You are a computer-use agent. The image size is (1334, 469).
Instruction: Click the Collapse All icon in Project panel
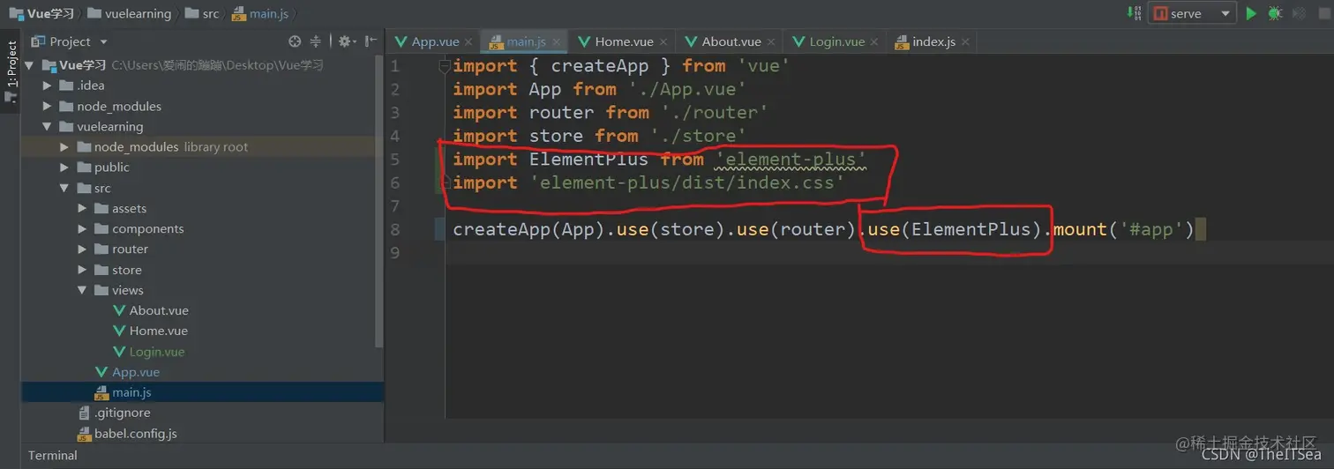(x=315, y=41)
